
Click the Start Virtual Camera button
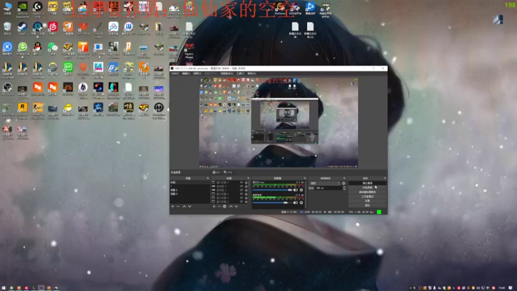tap(367, 192)
